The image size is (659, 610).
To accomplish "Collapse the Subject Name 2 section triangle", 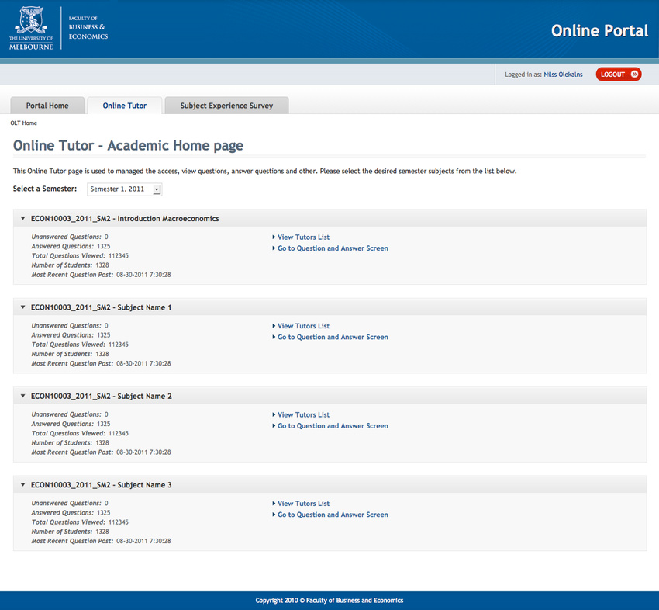I will (x=22, y=396).
